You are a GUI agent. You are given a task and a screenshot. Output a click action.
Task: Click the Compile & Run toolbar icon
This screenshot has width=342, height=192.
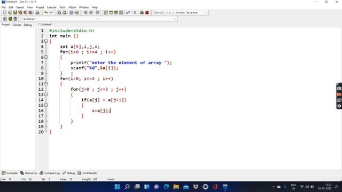[x=116, y=13]
